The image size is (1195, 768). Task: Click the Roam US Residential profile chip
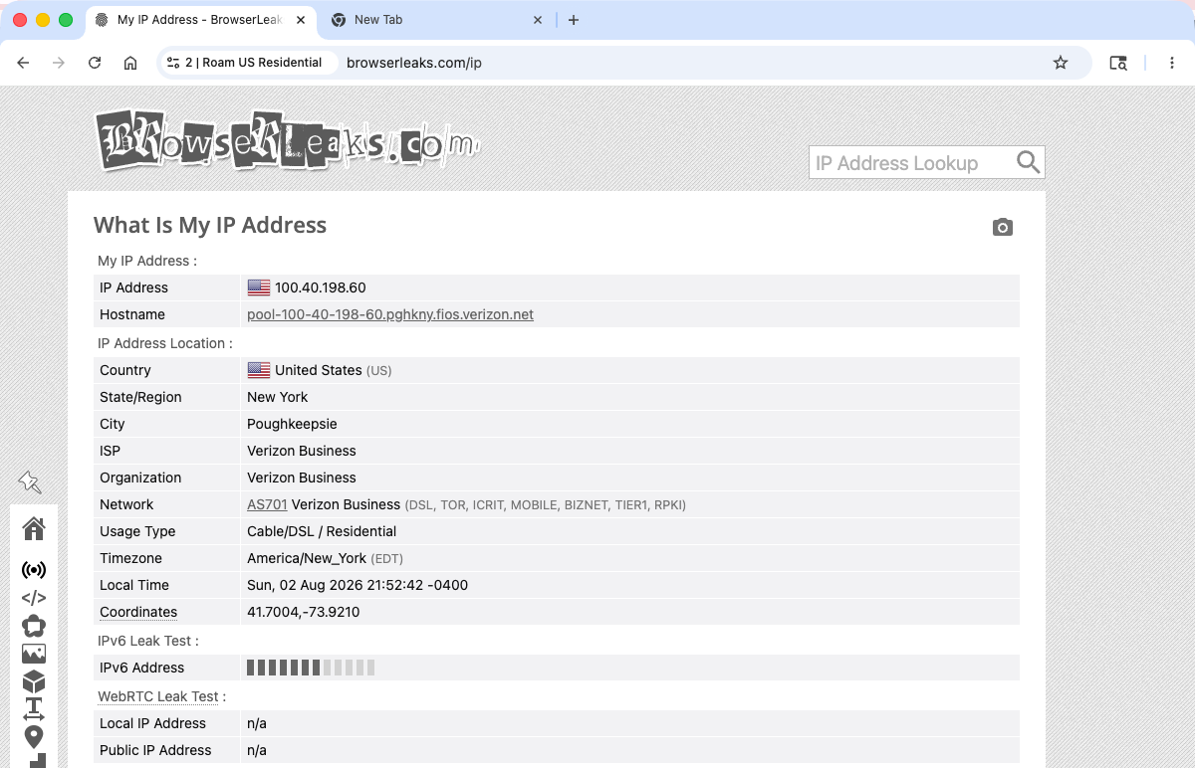pyautogui.click(x=248, y=63)
